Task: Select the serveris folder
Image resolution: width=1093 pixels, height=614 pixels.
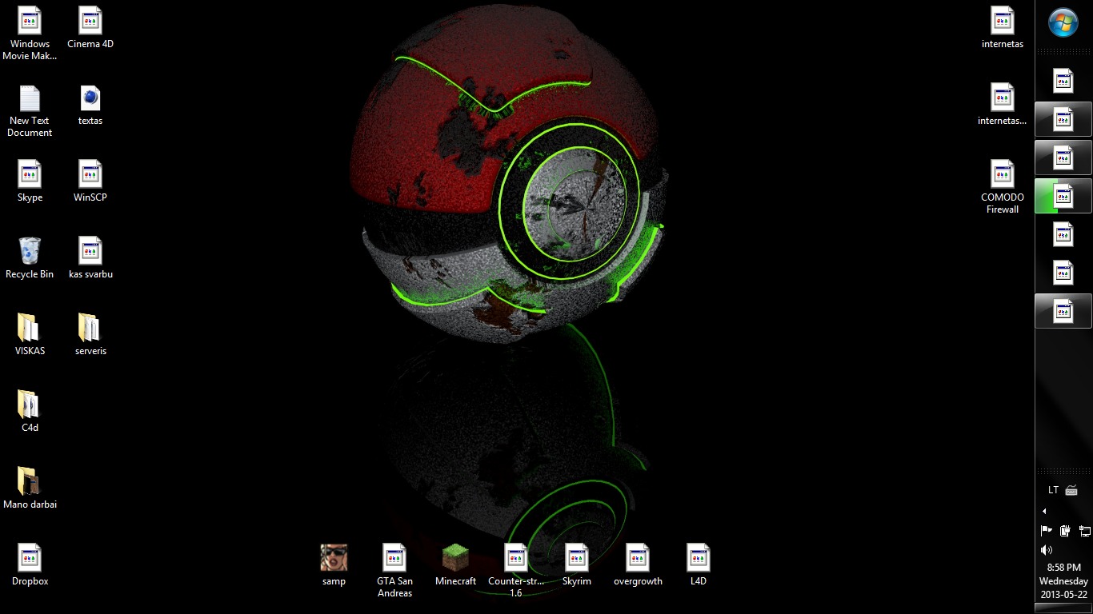Action: [x=90, y=335]
